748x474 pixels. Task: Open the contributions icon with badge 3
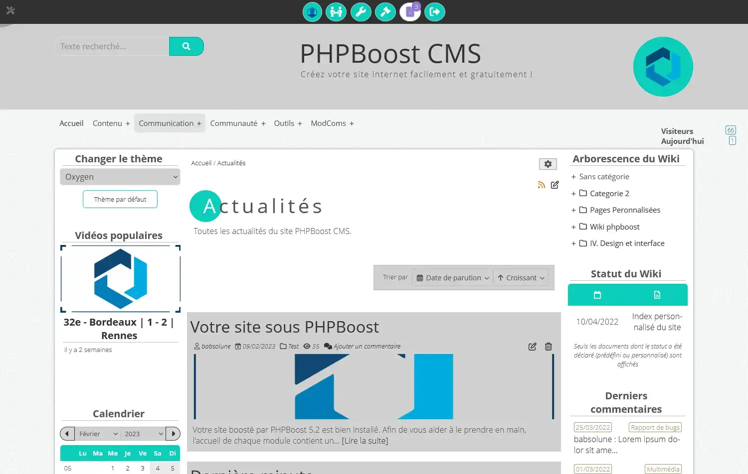click(x=410, y=12)
